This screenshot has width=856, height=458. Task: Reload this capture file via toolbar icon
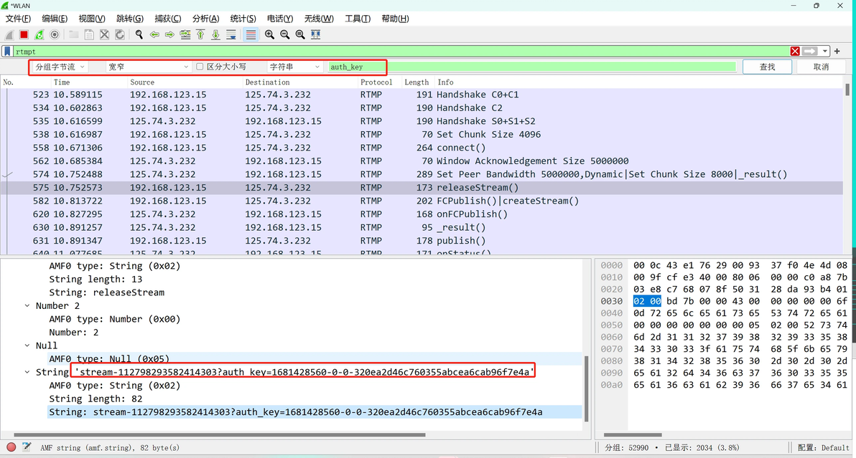tap(119, 34)
